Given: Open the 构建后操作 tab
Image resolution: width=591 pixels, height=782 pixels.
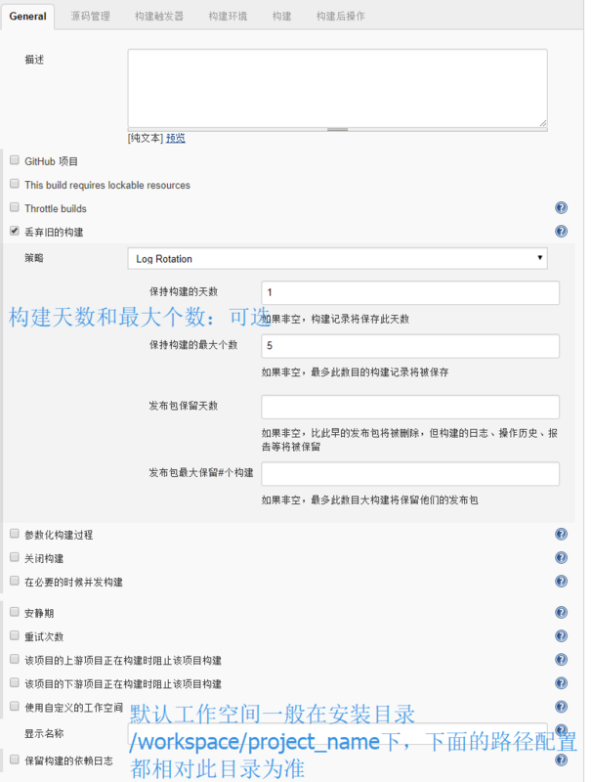Looking at the screenshot, I should pos(340,16).
